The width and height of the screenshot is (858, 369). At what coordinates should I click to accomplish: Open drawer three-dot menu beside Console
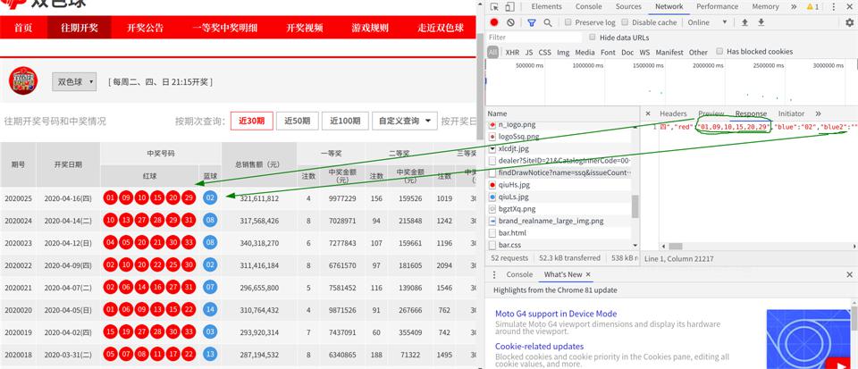[x=494, y=274]
